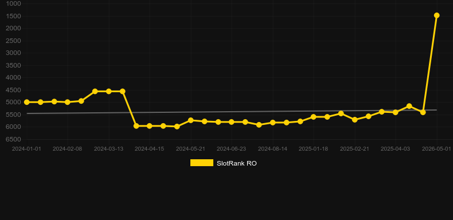Select the data point above 2025-04-03

[396, 112]
